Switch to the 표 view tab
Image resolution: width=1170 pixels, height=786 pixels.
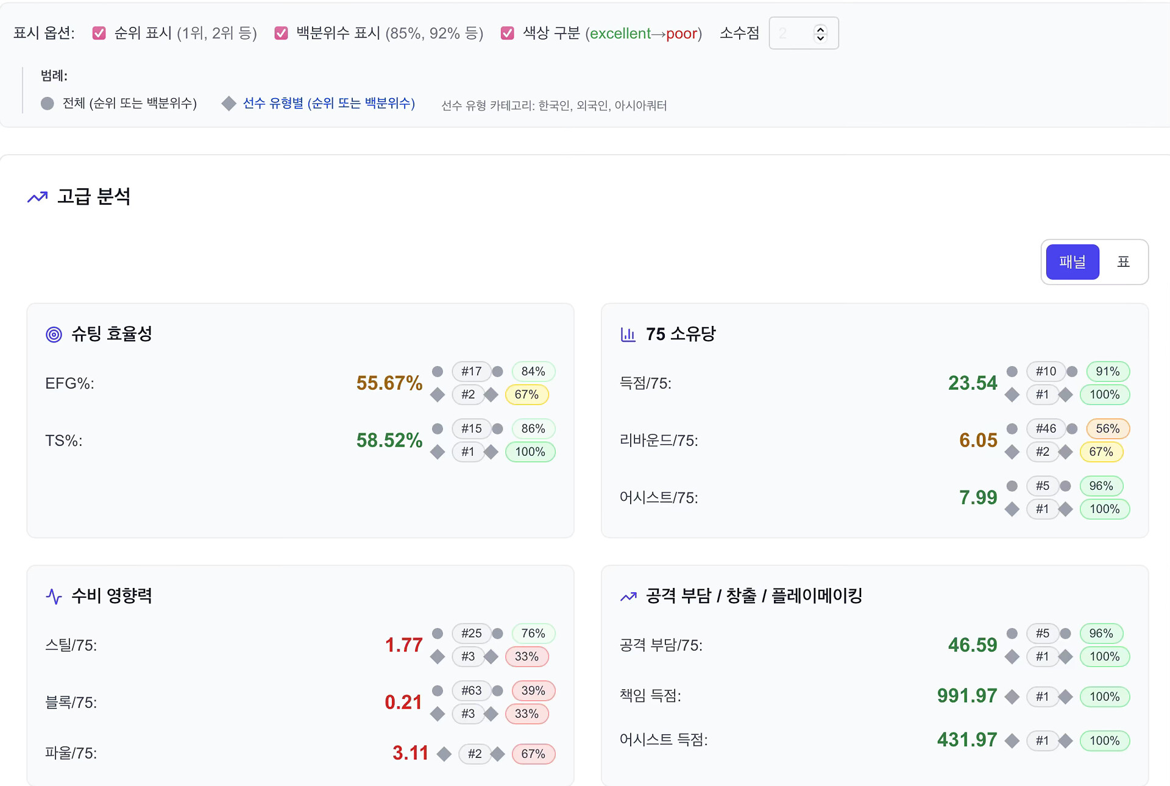click(x=1123, y=262)
